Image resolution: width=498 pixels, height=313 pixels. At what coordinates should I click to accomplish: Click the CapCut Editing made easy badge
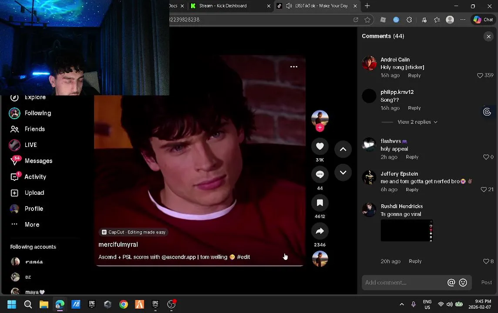(x=133, y=232)
